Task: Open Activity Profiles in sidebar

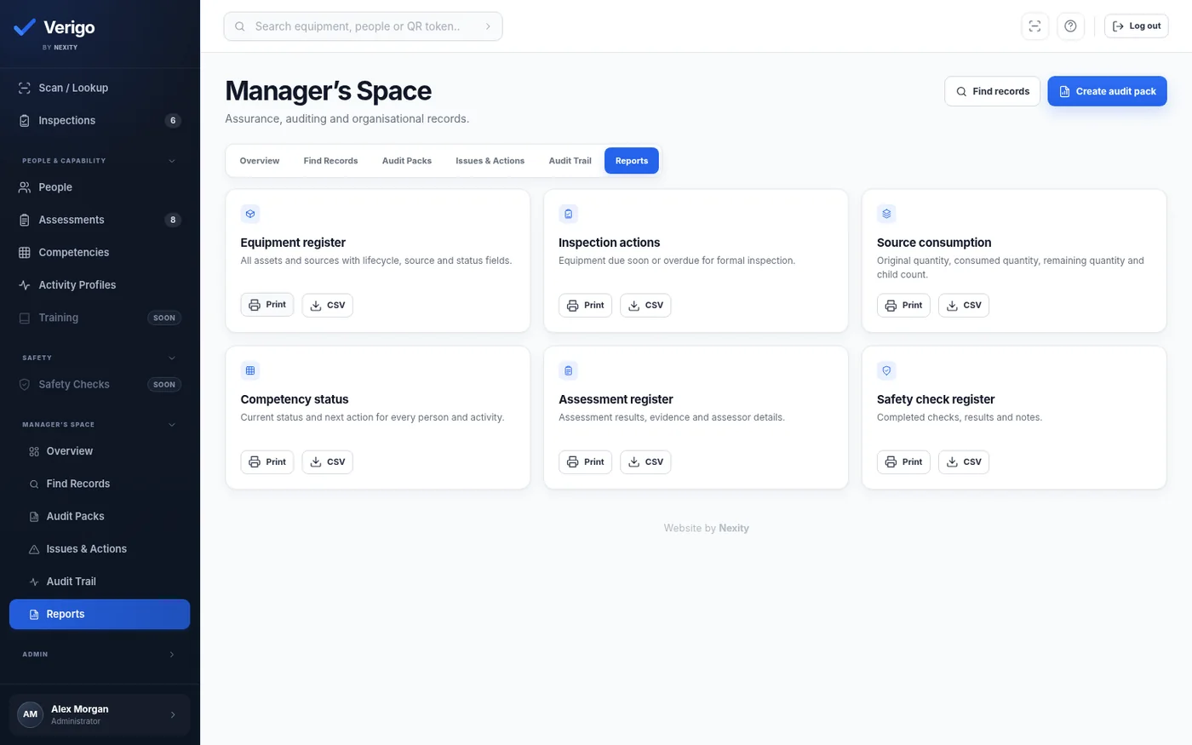Action: tap(100, 285)
